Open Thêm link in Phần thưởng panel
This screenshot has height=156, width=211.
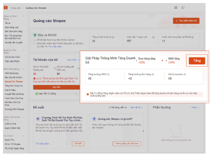coord(195,107)
